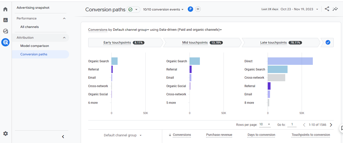Open the Explore icon in sidebar
The width and height of the screenshot is (343, 143).
5,31
